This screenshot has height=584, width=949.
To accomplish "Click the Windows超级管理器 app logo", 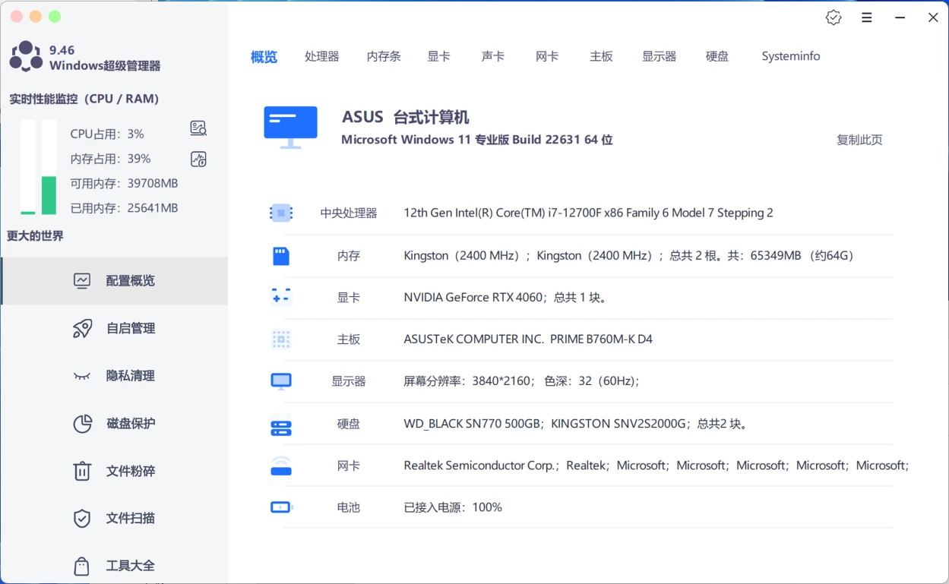I will [x=26, y=57].
